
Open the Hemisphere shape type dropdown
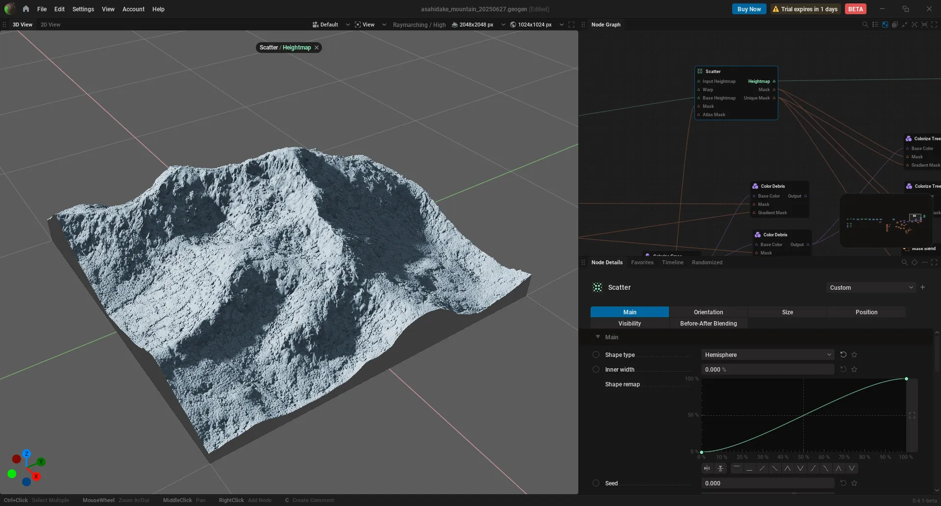click(x=768, y=354)
